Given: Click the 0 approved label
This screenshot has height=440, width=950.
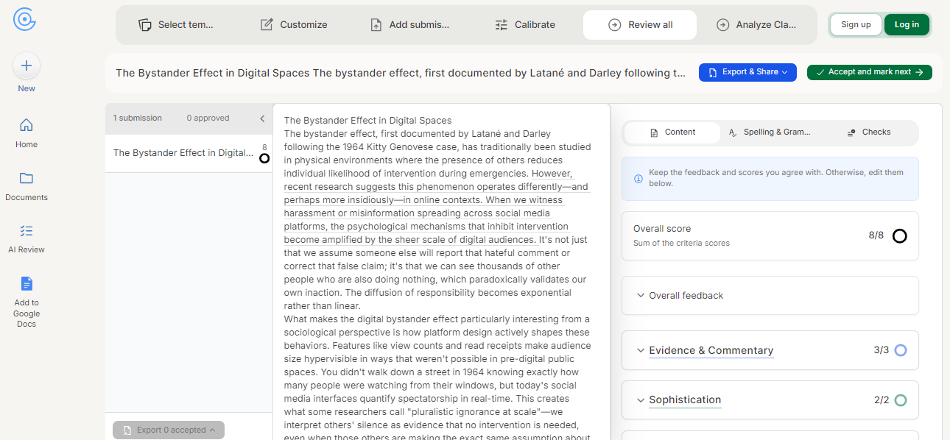Looking at the screenshot, I should [208, 118].
